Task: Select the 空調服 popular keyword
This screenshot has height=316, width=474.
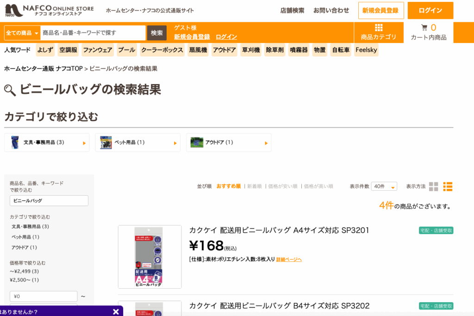Action: pyautogui.click(x=69, y=50)
